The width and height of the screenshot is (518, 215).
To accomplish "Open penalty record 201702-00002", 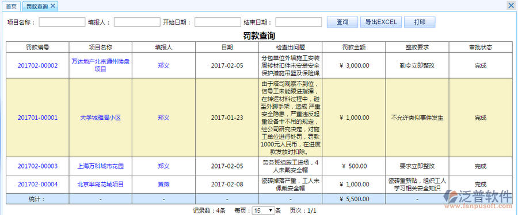I will pos(37,65).
